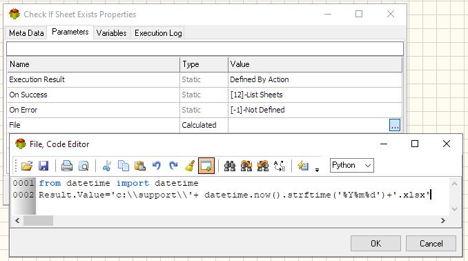Open the Variables tab

tap(111, 33)
